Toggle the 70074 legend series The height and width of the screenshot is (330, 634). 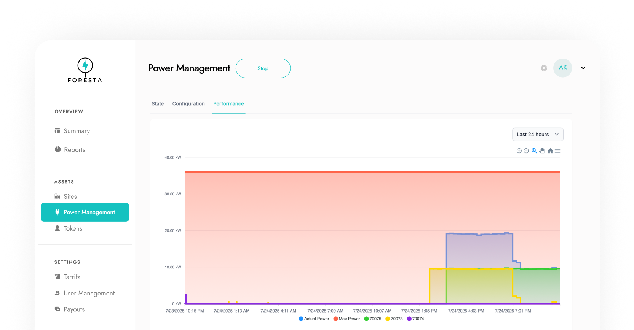415,319
